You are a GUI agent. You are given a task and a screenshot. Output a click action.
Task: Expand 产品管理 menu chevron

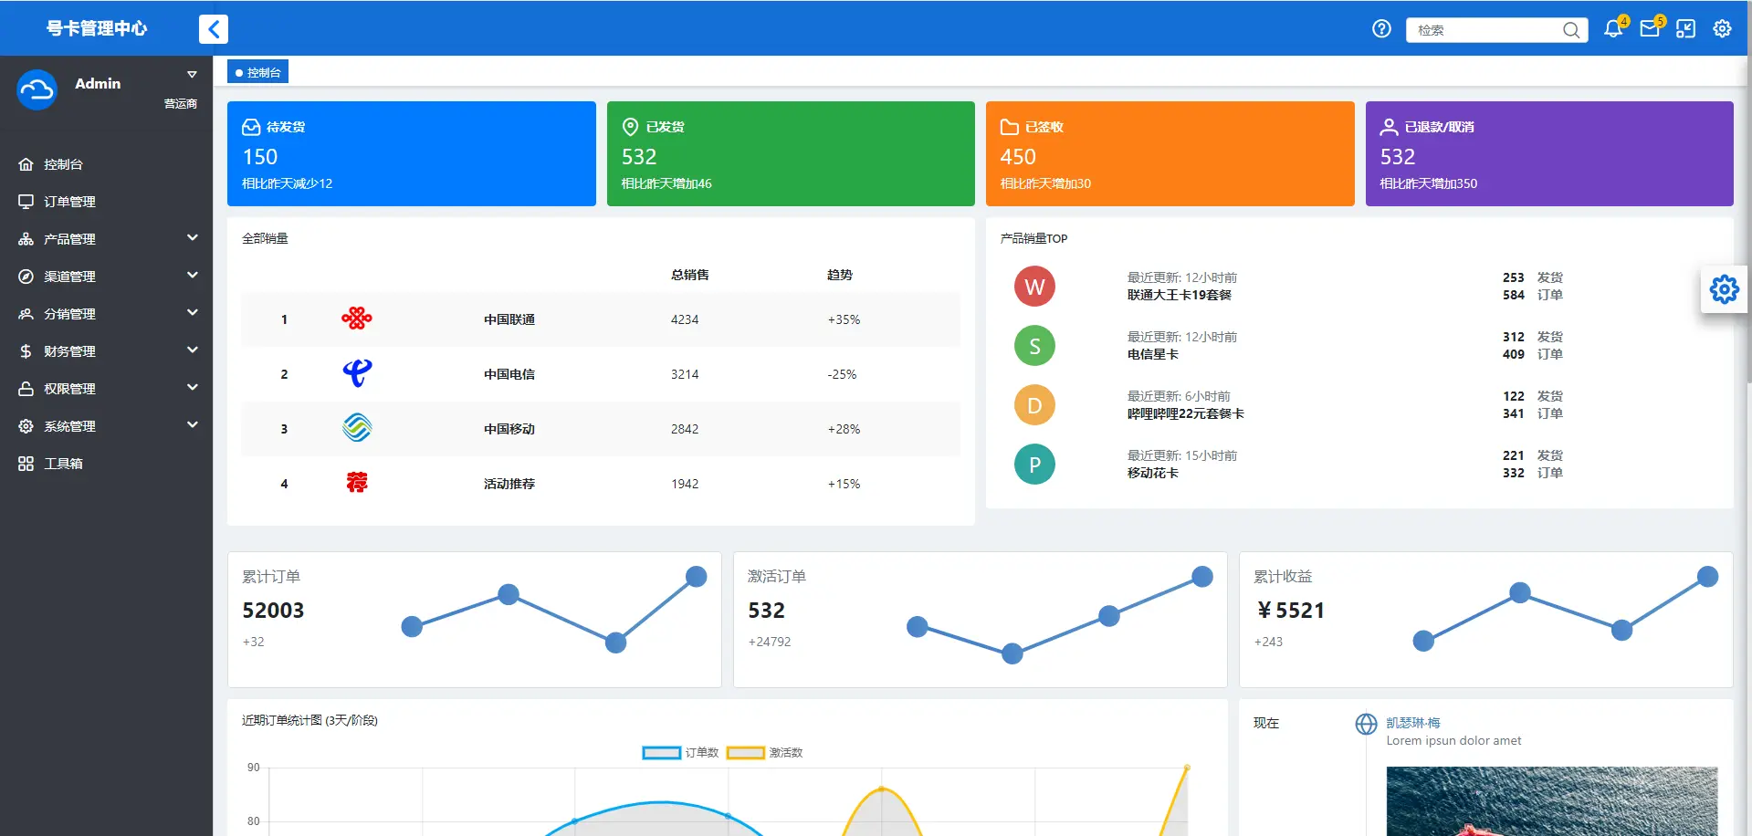pyautogui.click(x=193, y=238)
